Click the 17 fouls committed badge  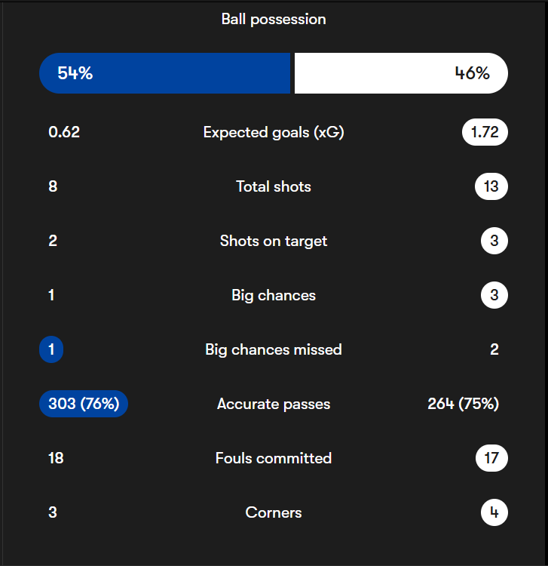pos(491,458)
